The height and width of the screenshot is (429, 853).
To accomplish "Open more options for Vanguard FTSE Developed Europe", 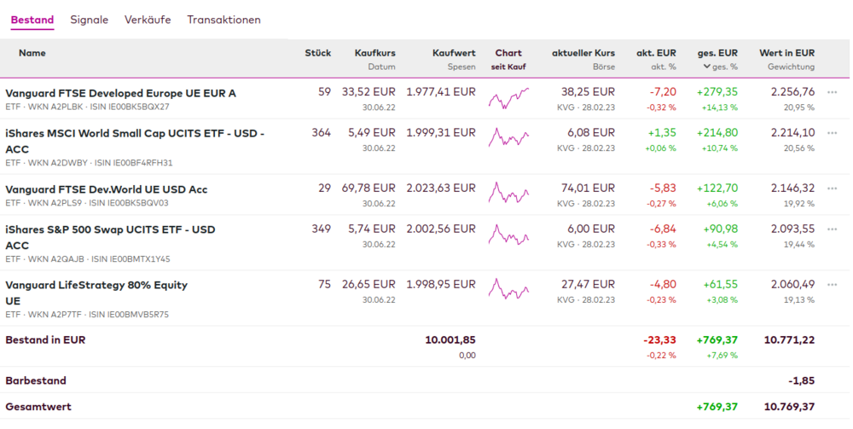I will tap(833, 92).
